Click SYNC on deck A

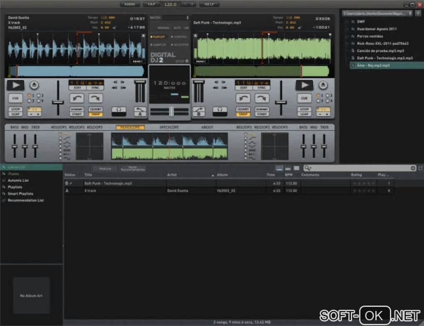[95, 88]
